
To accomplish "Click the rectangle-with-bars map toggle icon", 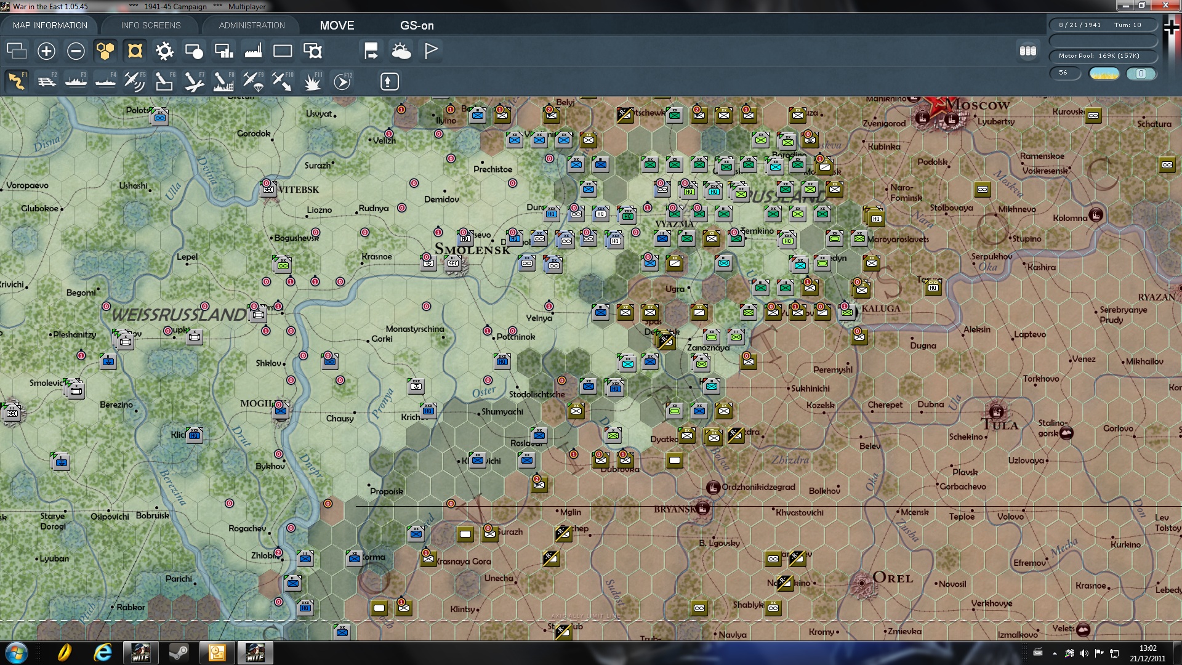I will coord(223,51).
